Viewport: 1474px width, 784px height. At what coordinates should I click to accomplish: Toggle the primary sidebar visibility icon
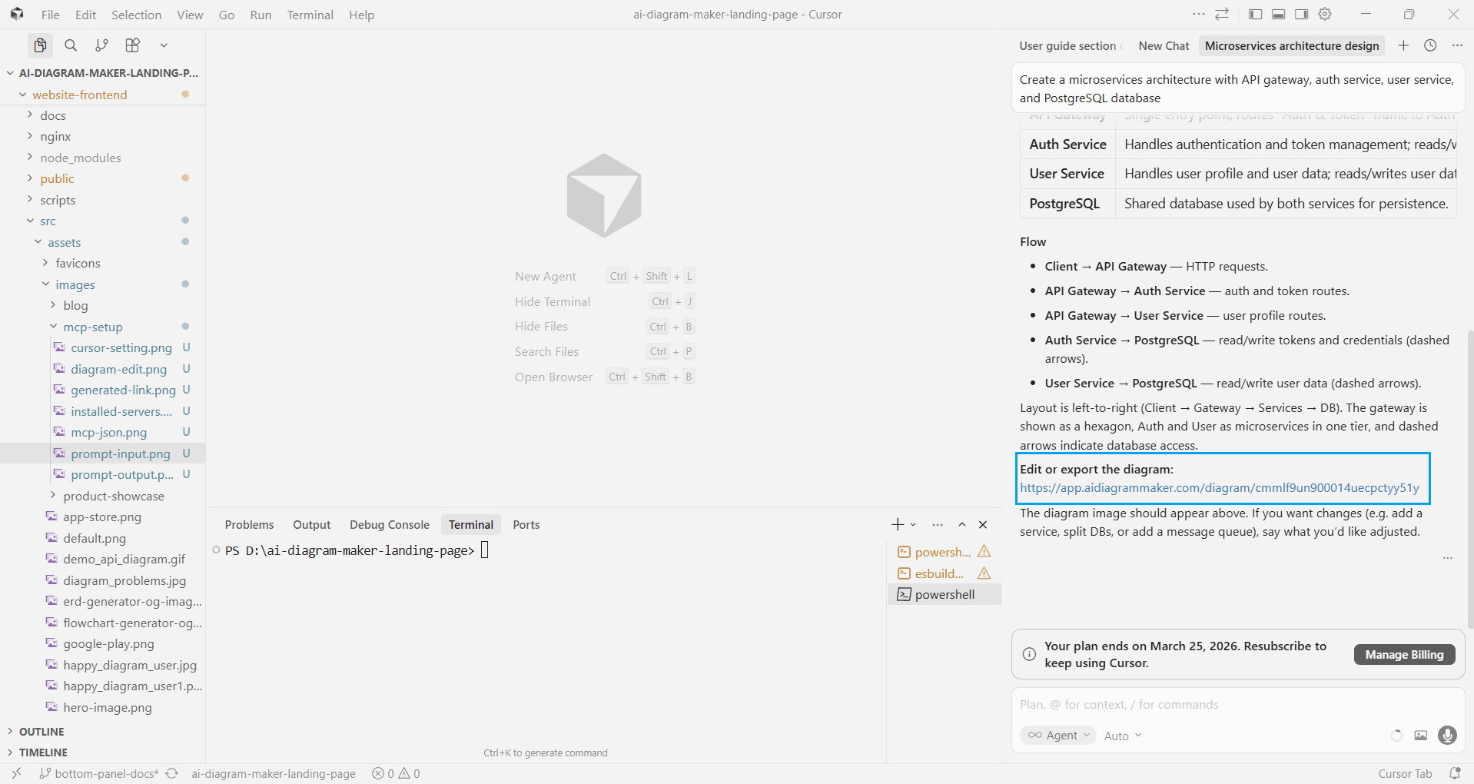click(1254, 14)
